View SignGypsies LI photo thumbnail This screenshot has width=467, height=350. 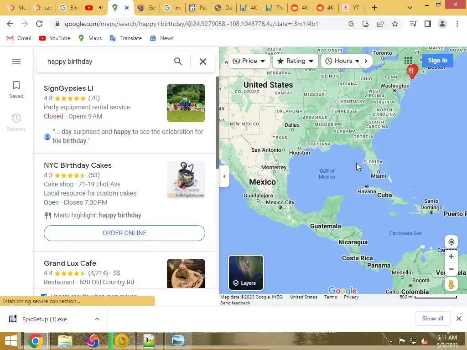186,103
